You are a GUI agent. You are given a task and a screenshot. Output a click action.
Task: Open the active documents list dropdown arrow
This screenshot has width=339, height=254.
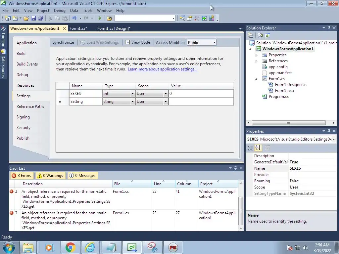[240, 28]
